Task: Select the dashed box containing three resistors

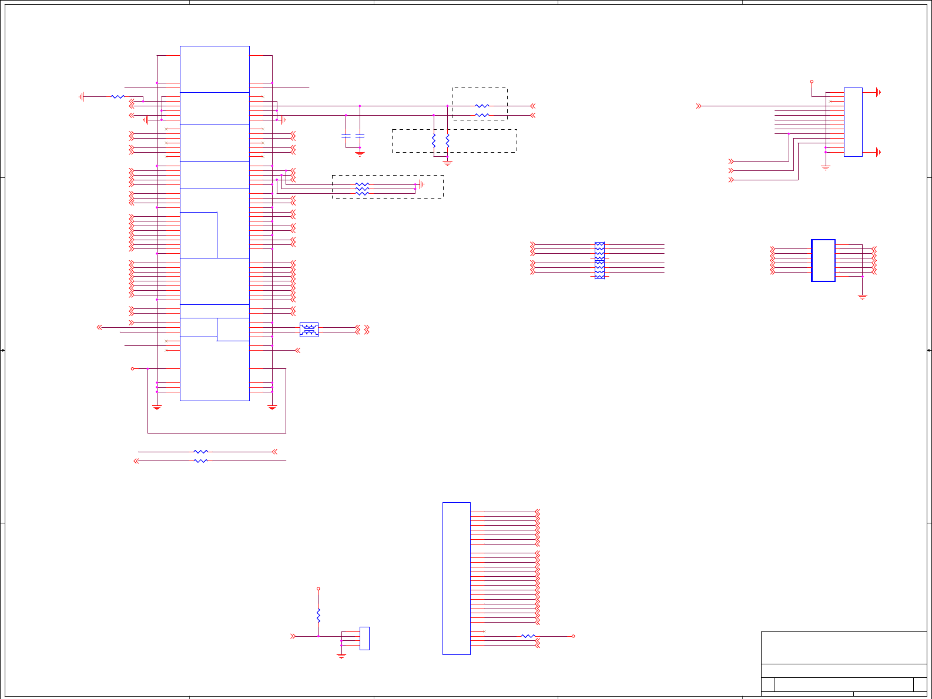Action: [388, 187]
